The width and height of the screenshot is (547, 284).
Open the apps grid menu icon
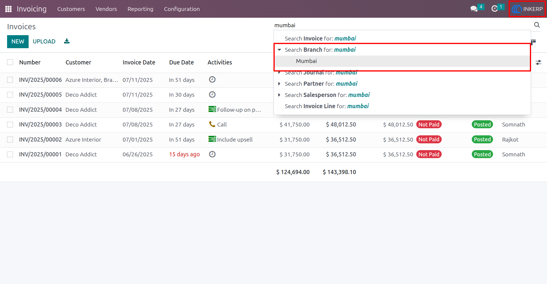[8, 9]
